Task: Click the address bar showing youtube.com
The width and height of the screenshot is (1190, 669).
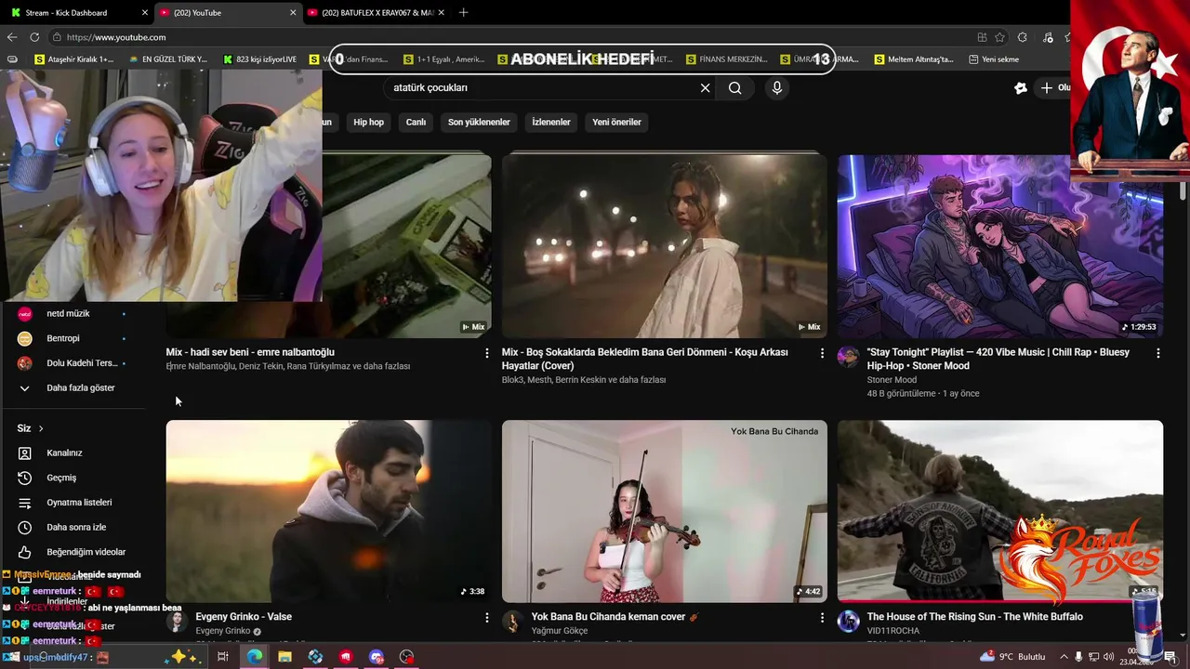Action: (x=511, y=37)
